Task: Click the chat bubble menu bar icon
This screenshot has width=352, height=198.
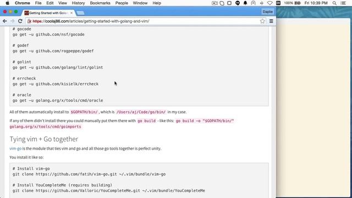Action: pos(238,3)
